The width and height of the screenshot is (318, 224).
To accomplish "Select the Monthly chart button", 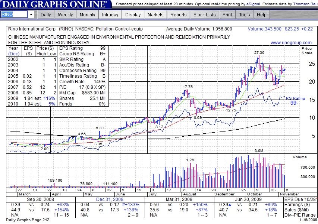I will (88, 15).
